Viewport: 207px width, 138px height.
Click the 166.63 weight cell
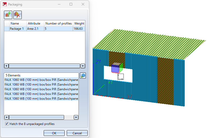(79, 29)
